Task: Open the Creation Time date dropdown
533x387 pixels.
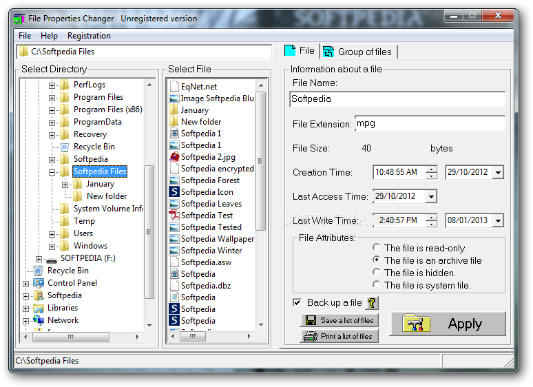Action: (498, 172)
